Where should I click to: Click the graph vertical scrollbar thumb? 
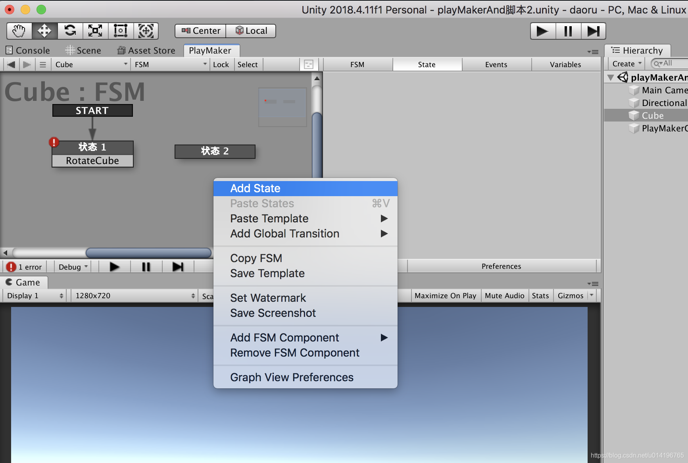pos(317,145)
